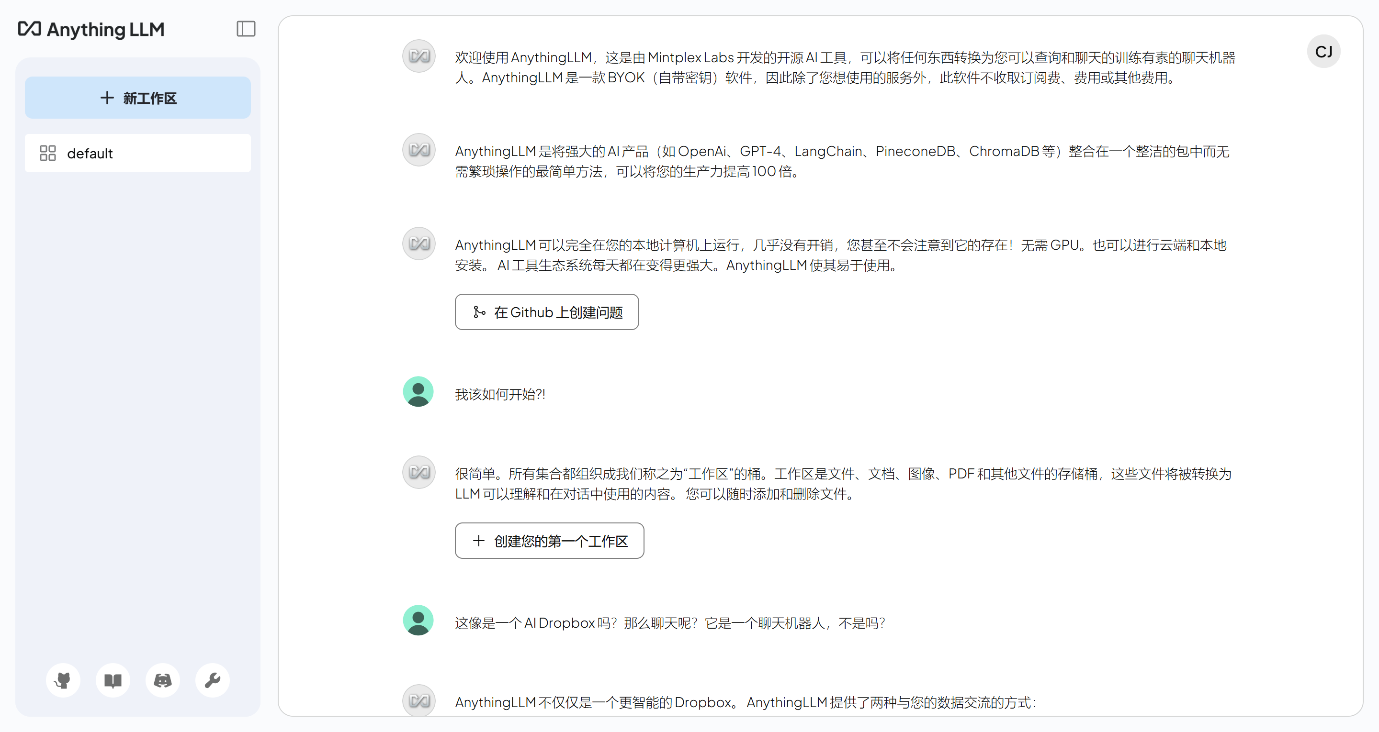Screen dimensions: 1379x732
Task: Click 在 Github 上创建问题 button
Action: point(546,312)
